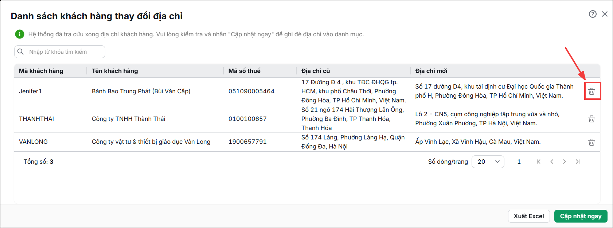Delete the Jenifer1 customer row
Screen dimensions: 613x228
[x=591, y=91]
